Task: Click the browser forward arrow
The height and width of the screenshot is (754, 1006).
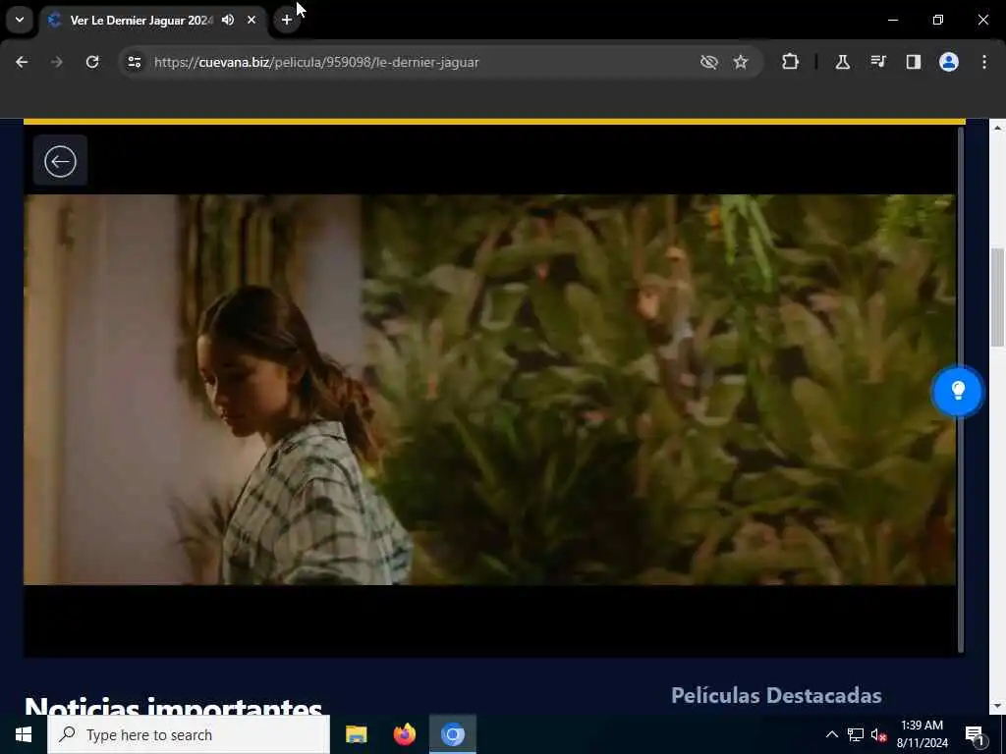Action: [56, 62]
